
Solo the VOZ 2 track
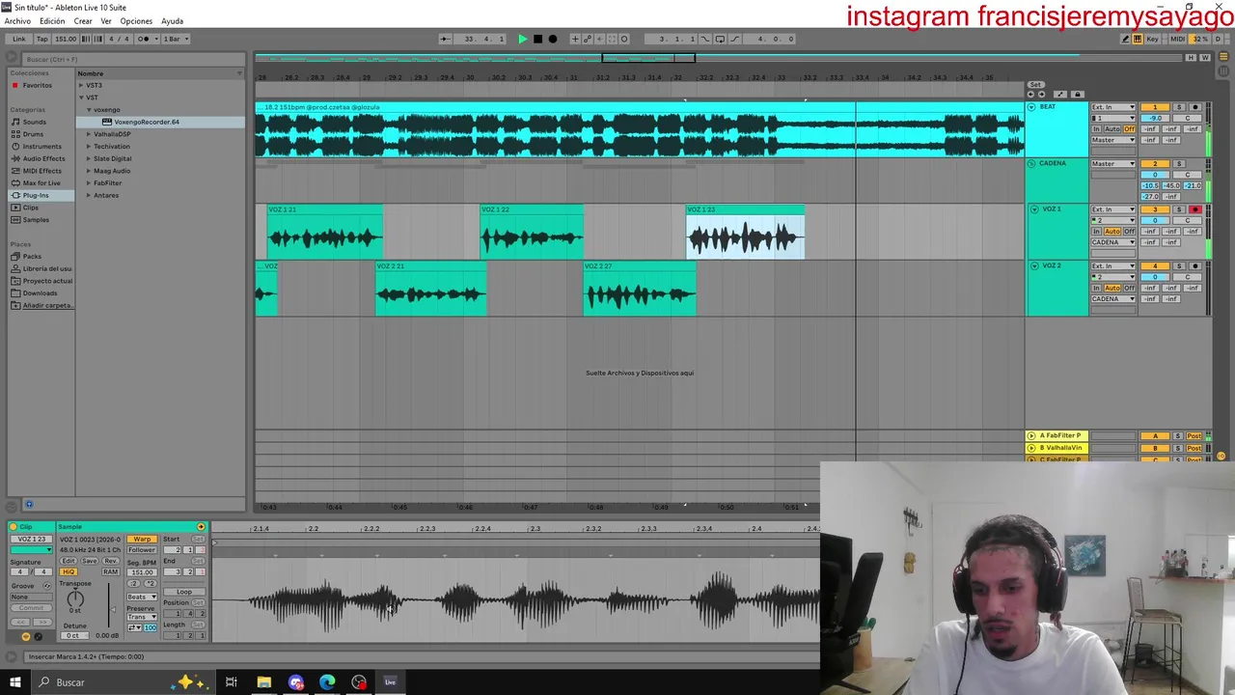click(x=1179, y=265)
